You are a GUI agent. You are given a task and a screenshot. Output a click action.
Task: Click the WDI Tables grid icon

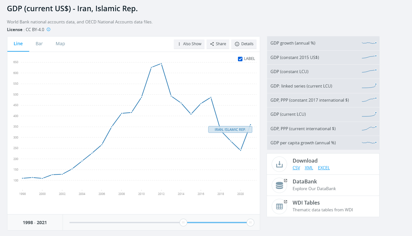(279, 206)
